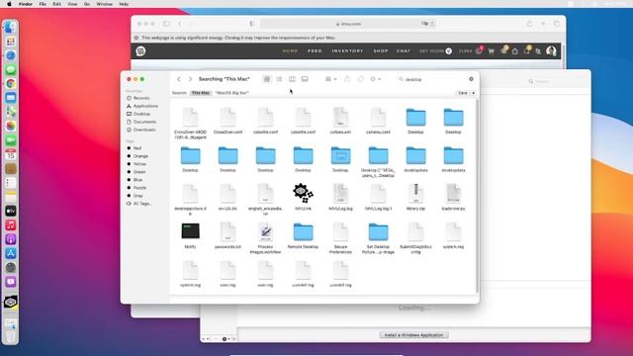This screenshot has width=633, height=356.
Task: Click the Save search button
Action: (x=463, y=93)
